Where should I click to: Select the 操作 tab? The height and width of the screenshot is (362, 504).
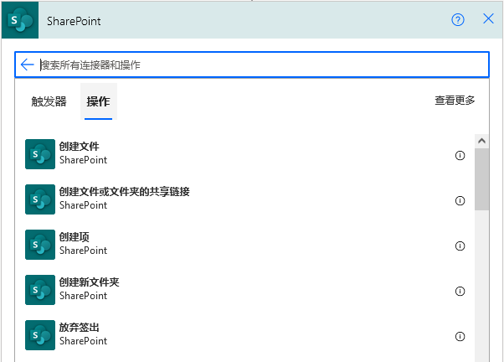coord(98,101)
